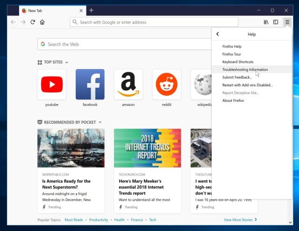The image size is (299, 231).
Task: Click the Back navigation arrow
Action: [x=13, y=22]
